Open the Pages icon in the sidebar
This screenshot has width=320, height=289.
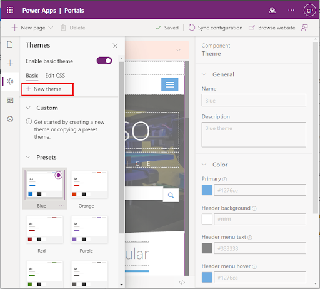click(x=10, y=44)
